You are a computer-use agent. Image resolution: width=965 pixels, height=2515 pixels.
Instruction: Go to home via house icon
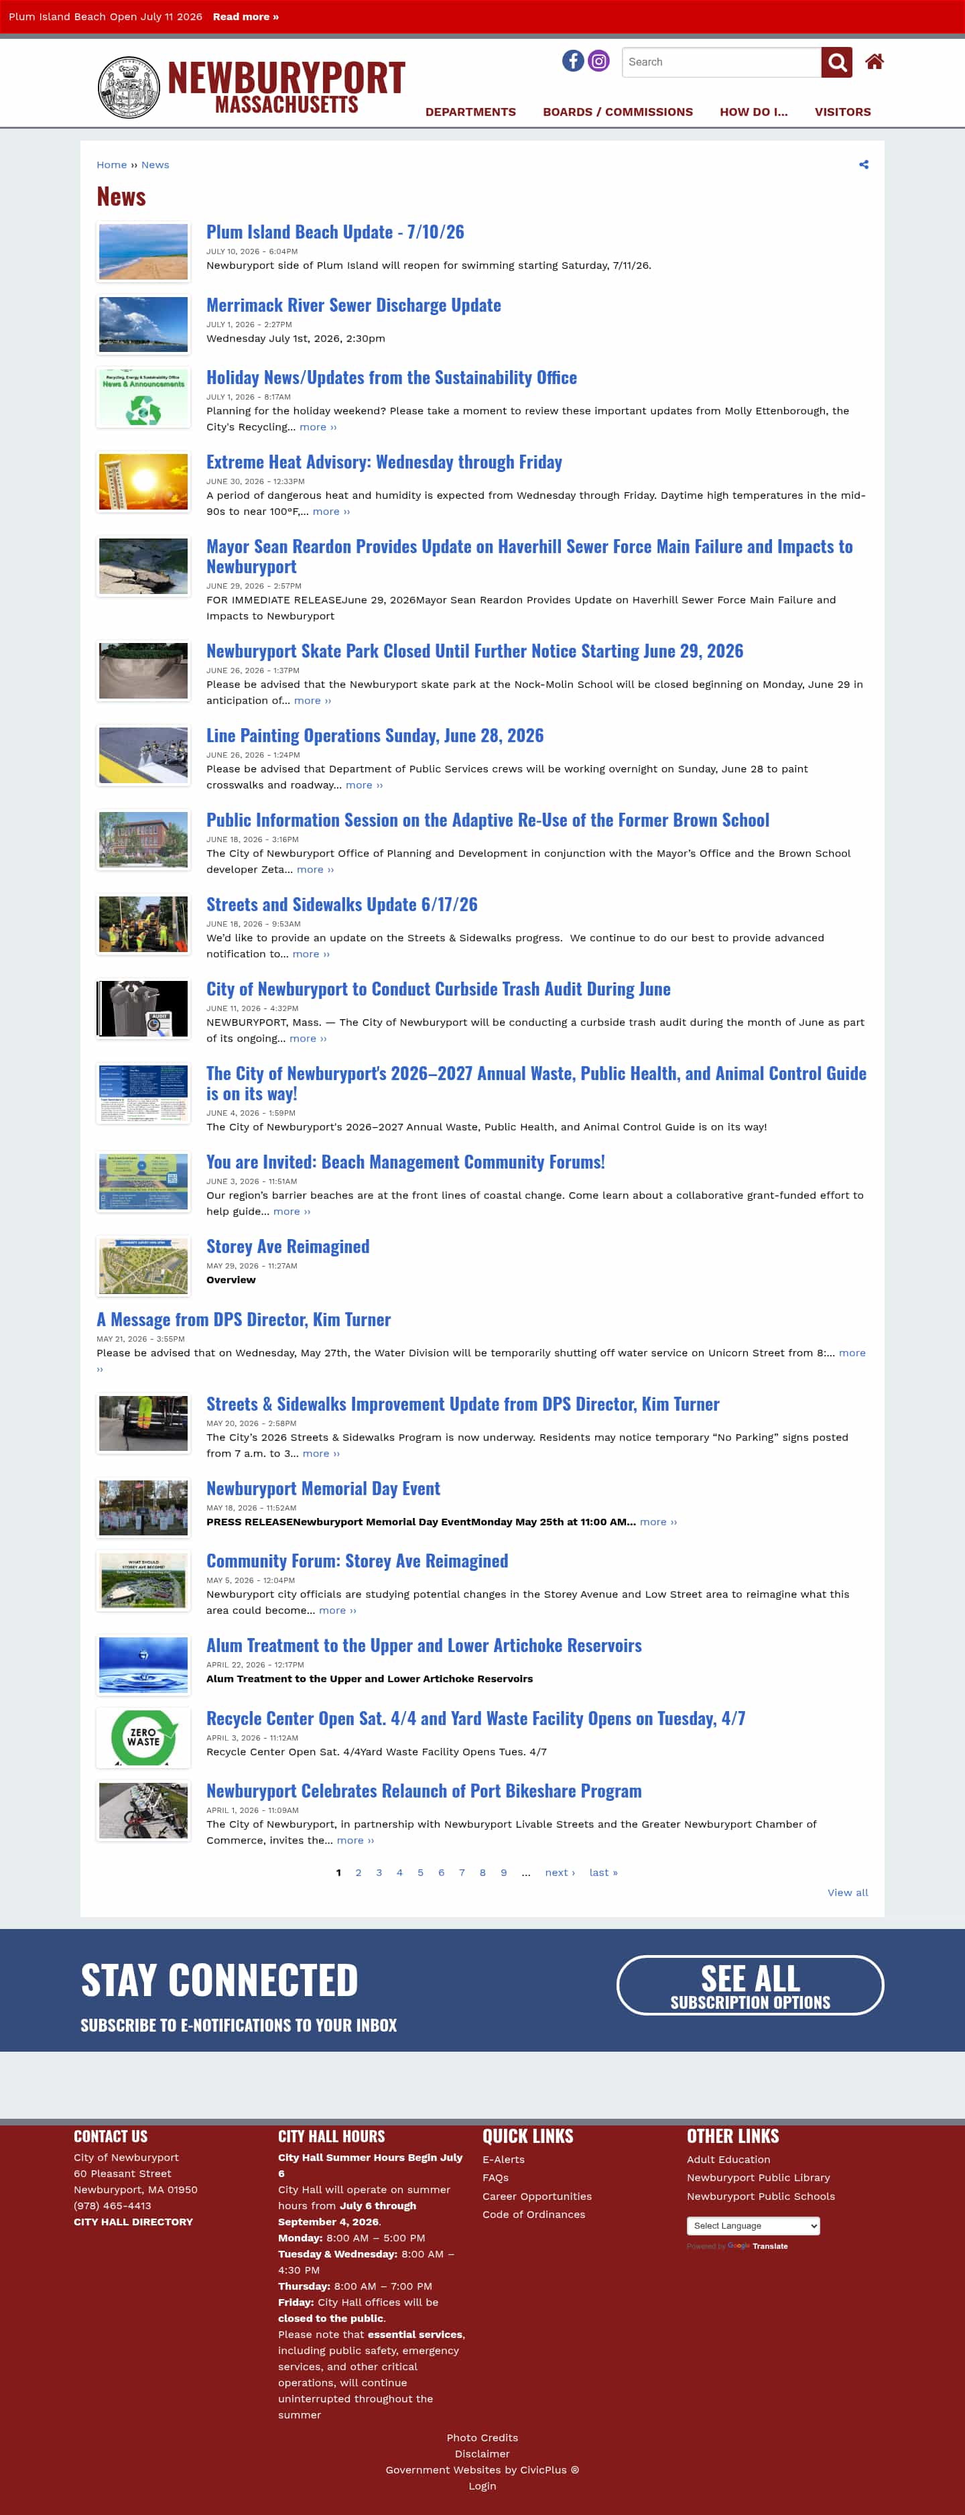875,62
